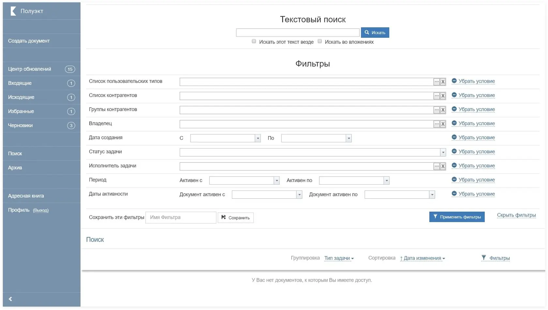Click Исходящие counter badge
The image size is (548, 310).
click(71, 97)
